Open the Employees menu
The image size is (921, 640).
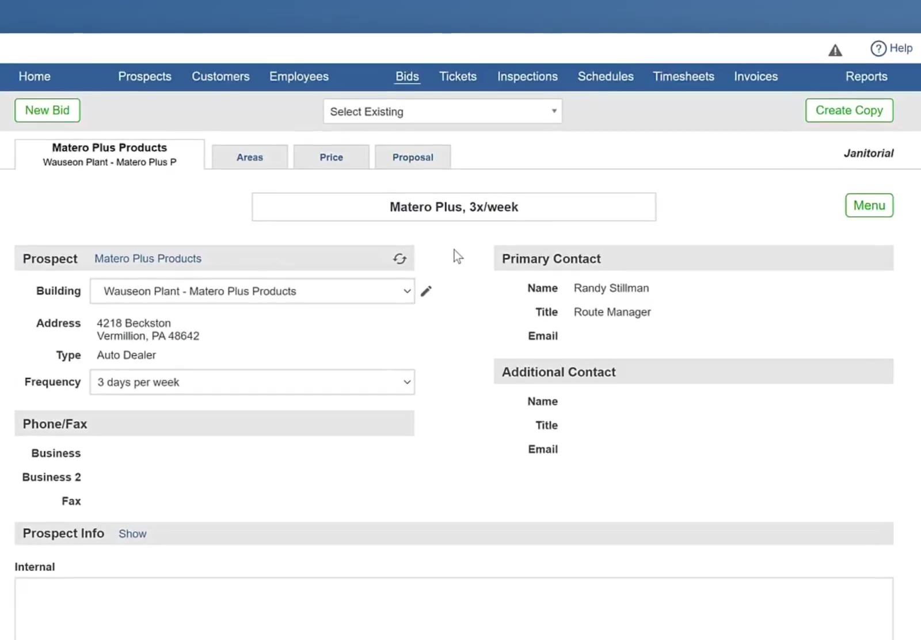[299, 77]
